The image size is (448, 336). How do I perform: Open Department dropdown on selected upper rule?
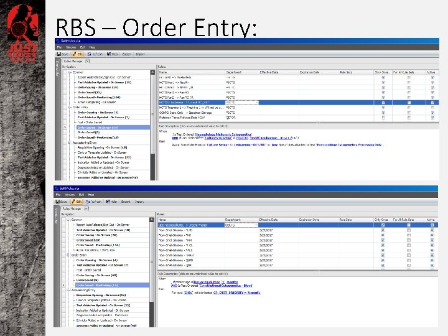[x=257, y=103]
